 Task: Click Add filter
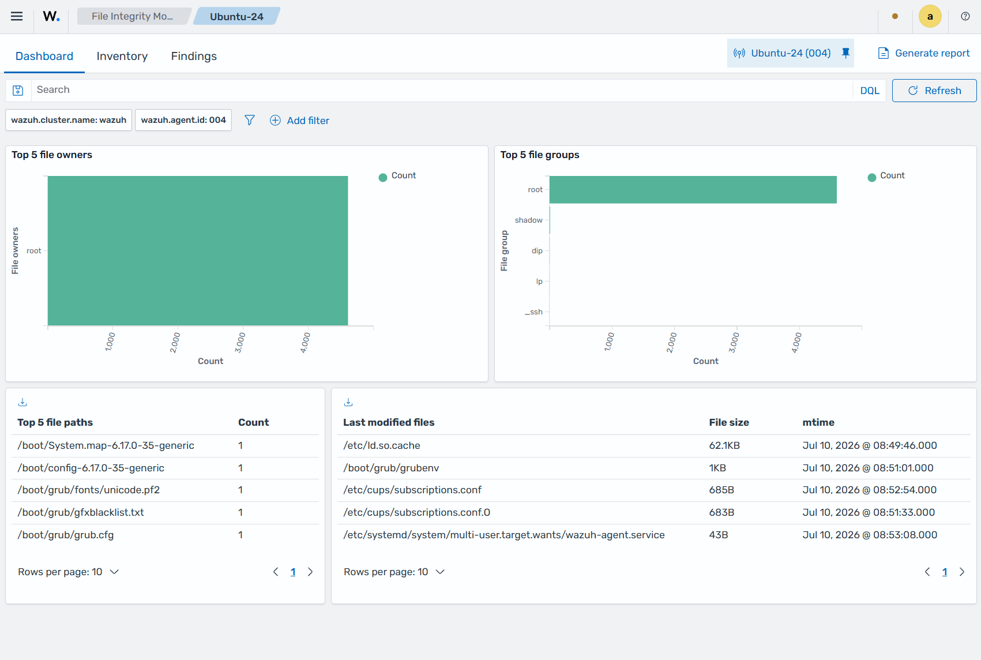[299, 120]
